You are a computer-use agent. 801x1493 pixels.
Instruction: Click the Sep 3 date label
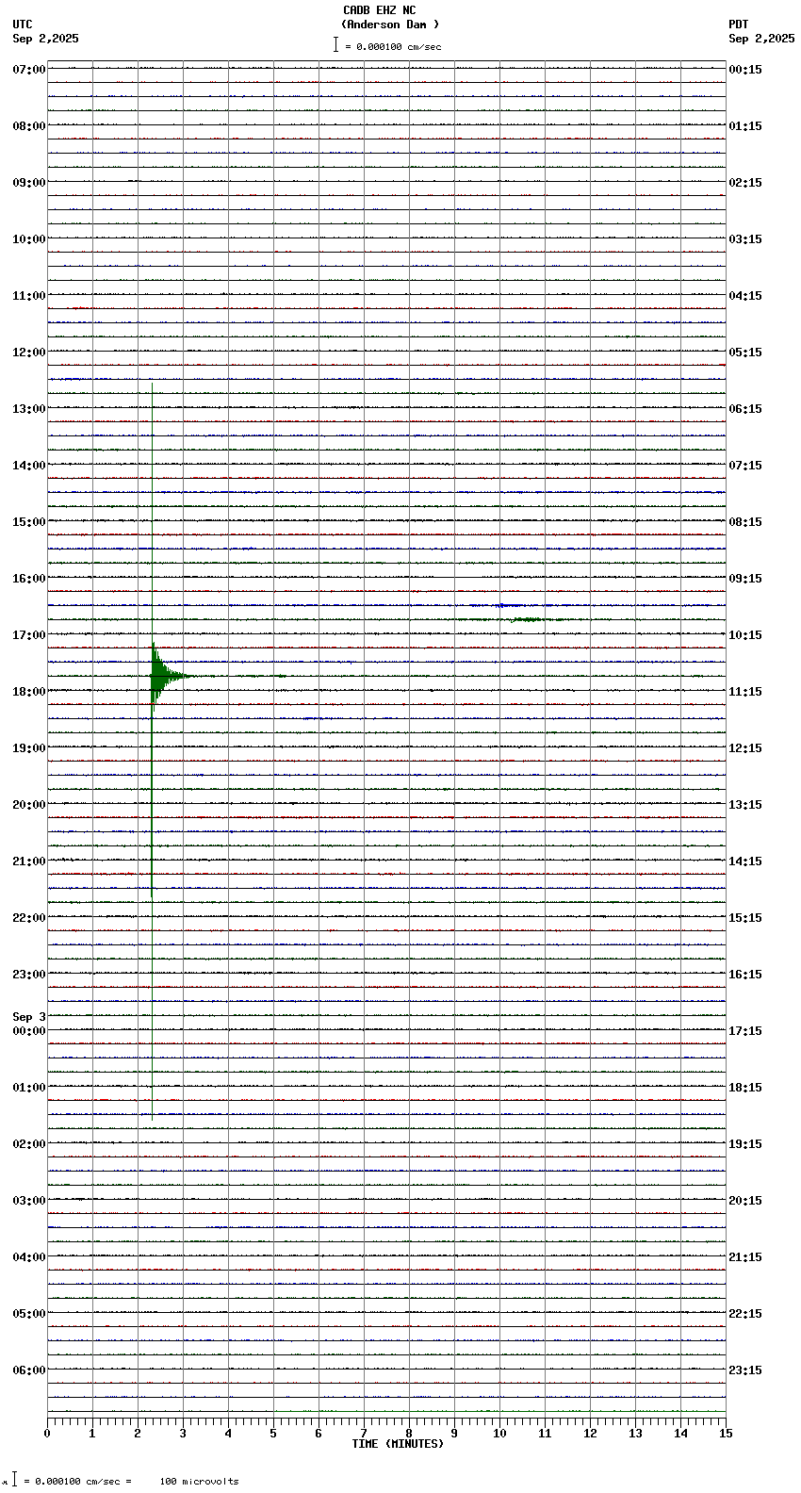(29, 1017)
